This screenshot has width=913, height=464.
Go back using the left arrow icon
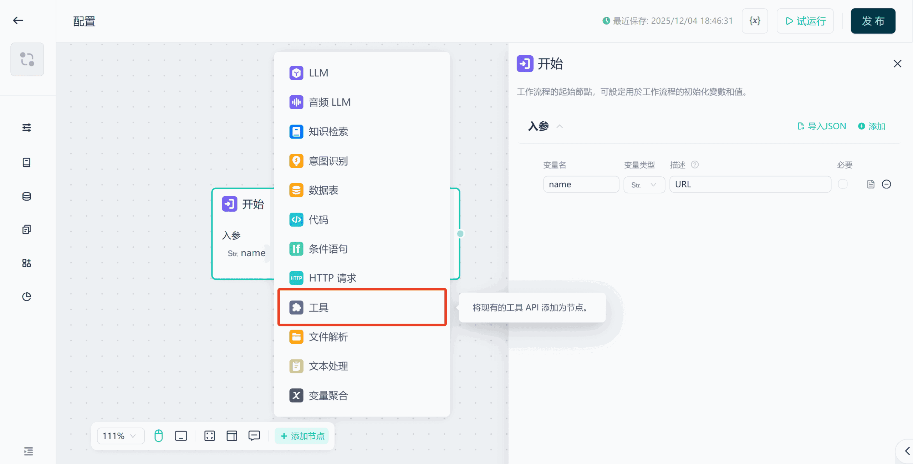click(x=18, y=21)
